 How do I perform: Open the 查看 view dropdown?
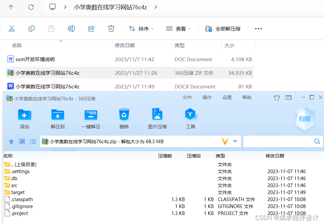178,29
